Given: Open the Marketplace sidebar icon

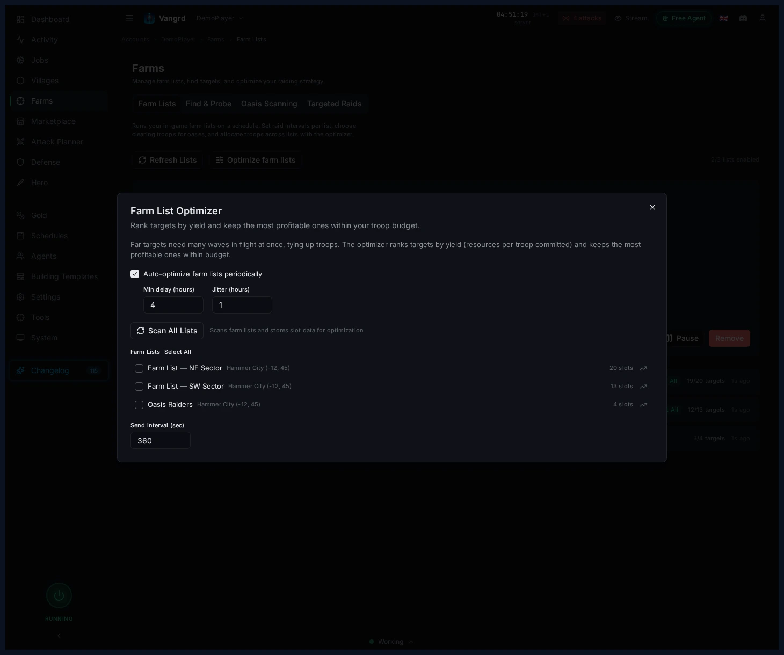Looking at the screenshot, I should click(53, 121).
